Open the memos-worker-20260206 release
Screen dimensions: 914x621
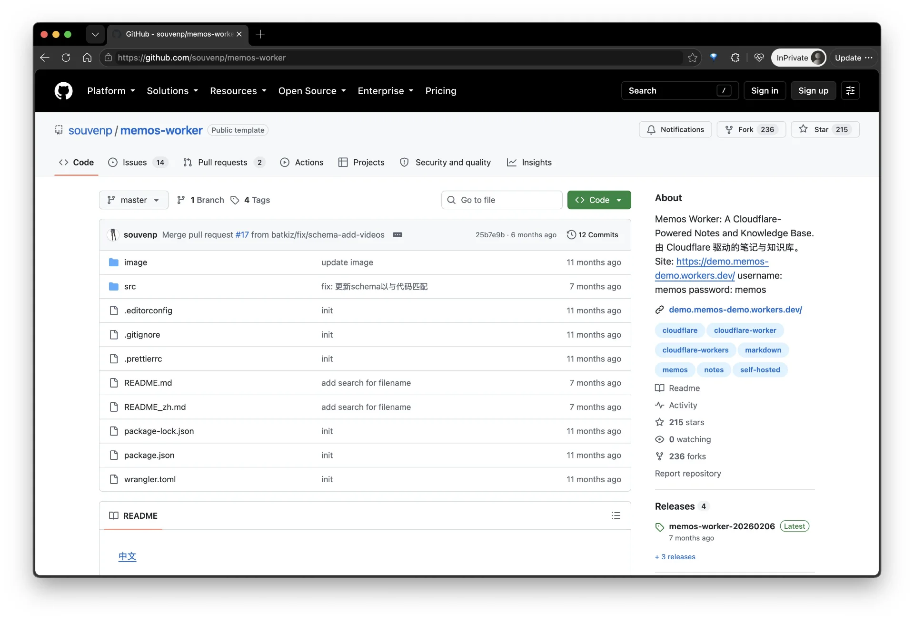[722, 526]
